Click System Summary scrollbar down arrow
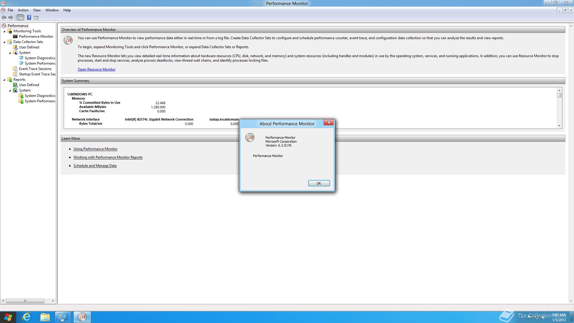This screenshot has height=323, width=574. click(559, 126)
